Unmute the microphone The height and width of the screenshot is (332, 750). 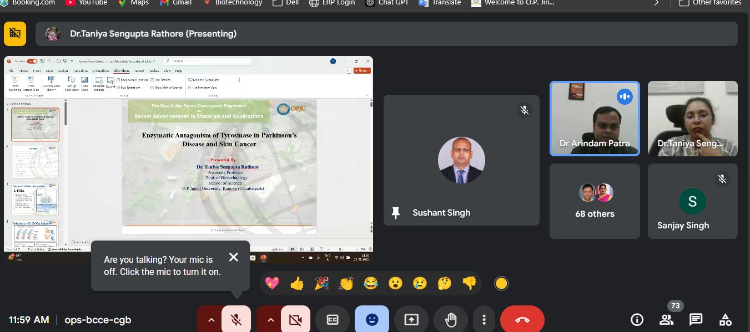[x=236, y=320]
